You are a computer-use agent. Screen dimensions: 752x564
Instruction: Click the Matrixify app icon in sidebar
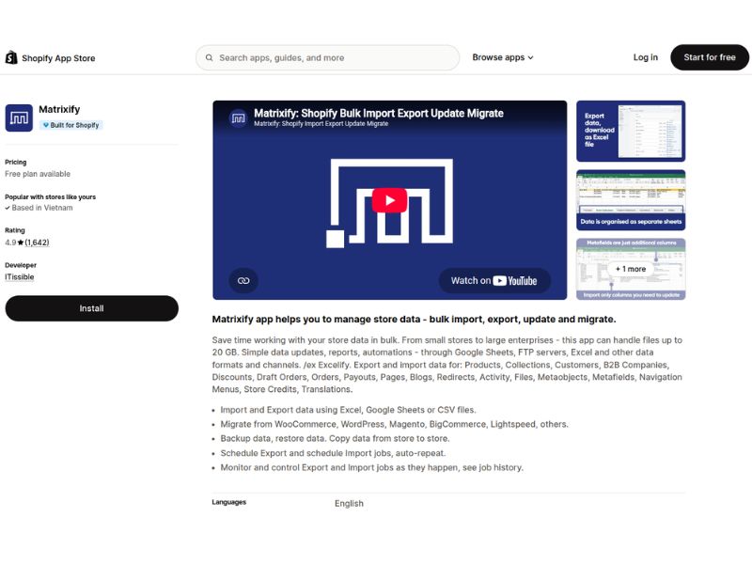pos(19,118)
